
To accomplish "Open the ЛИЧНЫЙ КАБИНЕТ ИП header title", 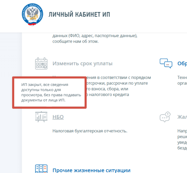I will click(79, 14).
